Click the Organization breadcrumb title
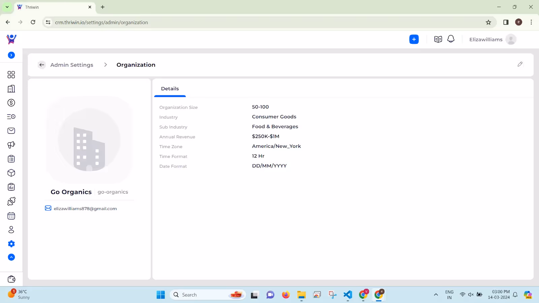 136,65
